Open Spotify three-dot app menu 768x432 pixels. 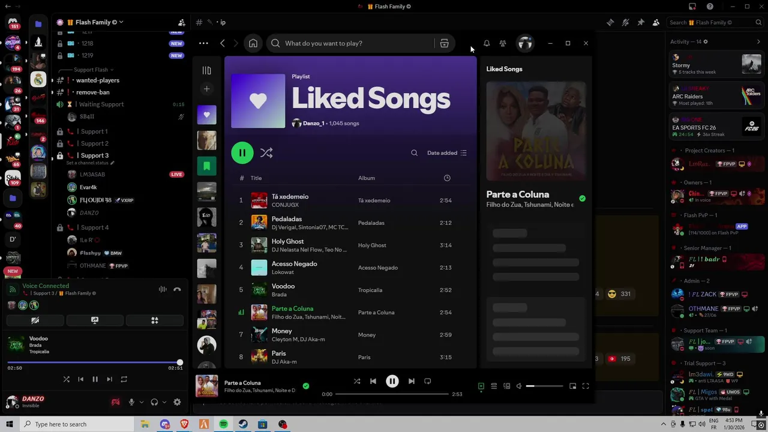203,43
